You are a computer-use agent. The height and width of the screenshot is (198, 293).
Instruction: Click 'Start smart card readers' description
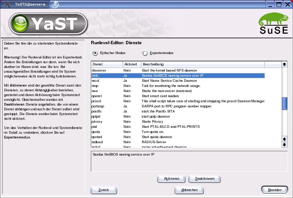[160, 96]
